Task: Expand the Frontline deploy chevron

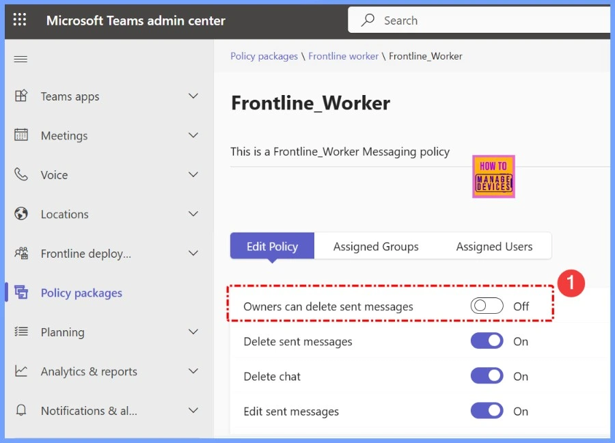Action: (x=193, y=253)
